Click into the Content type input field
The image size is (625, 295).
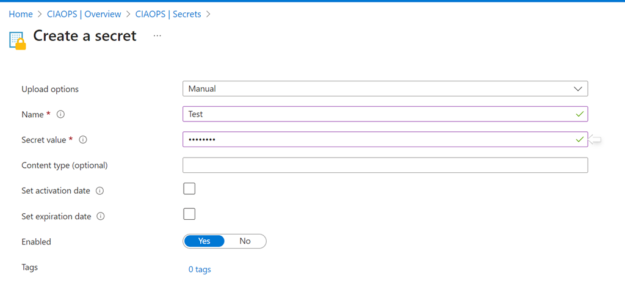pos(385,165)
